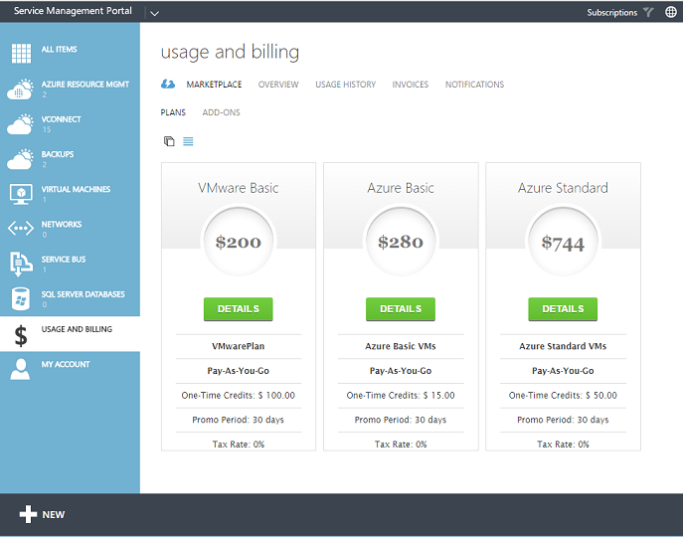Click Tax Rate in Azure Standard card
683x537 pixels.
563,445
